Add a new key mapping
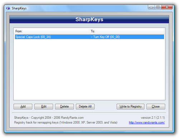The image size is (179, 138). [x=23, y=106]
